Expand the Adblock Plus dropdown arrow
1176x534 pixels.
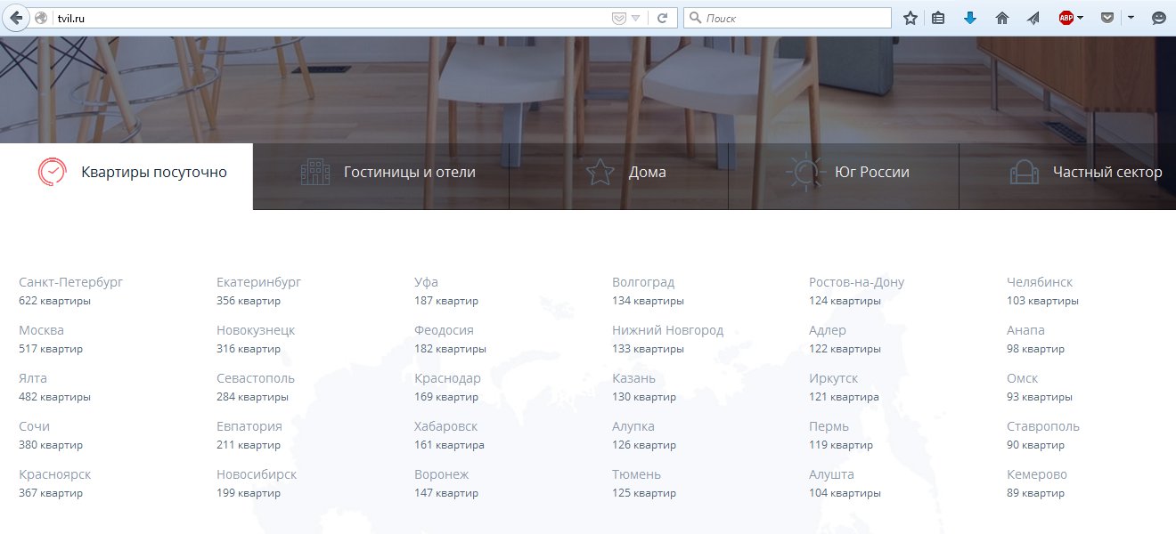click(1080, 18)
